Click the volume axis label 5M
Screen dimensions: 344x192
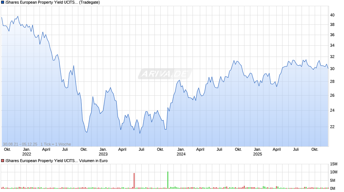point(333,180)
